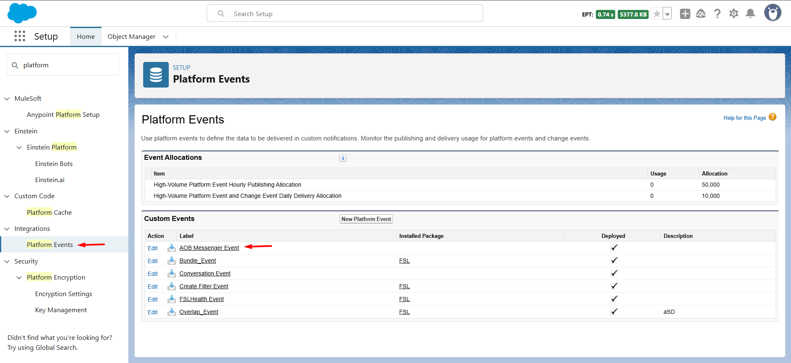791x363 pixels.
Task: Switch to the Home tab
Action: (x=86, y=36)
